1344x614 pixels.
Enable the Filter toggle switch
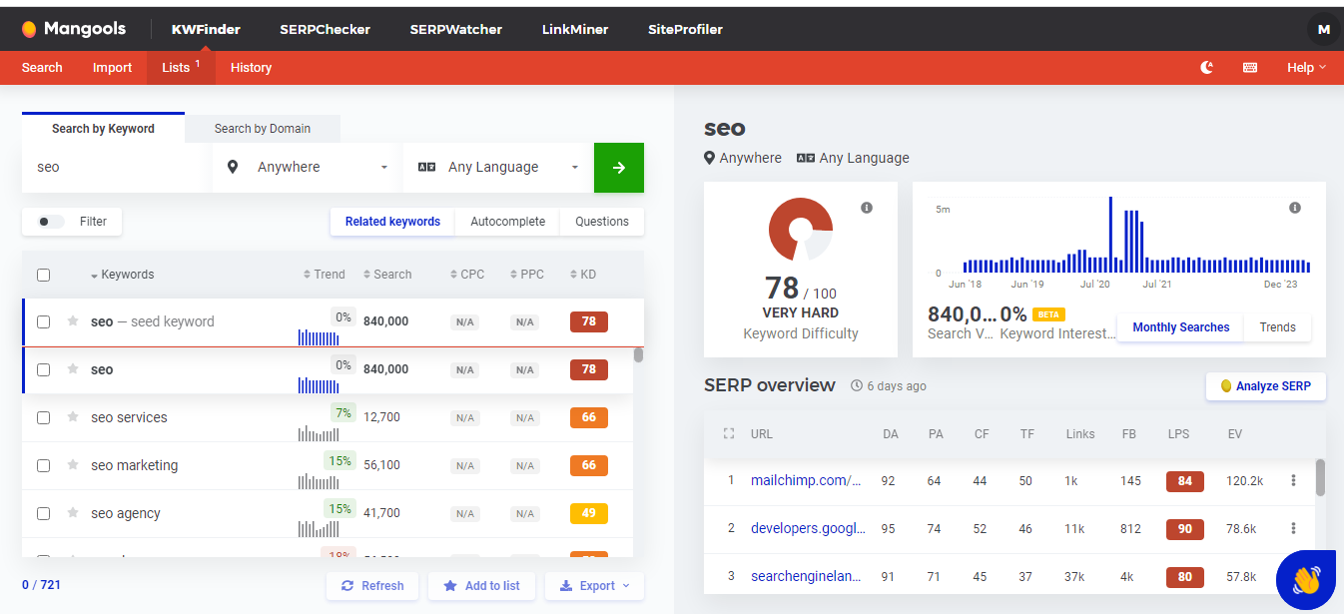point(51,222)
